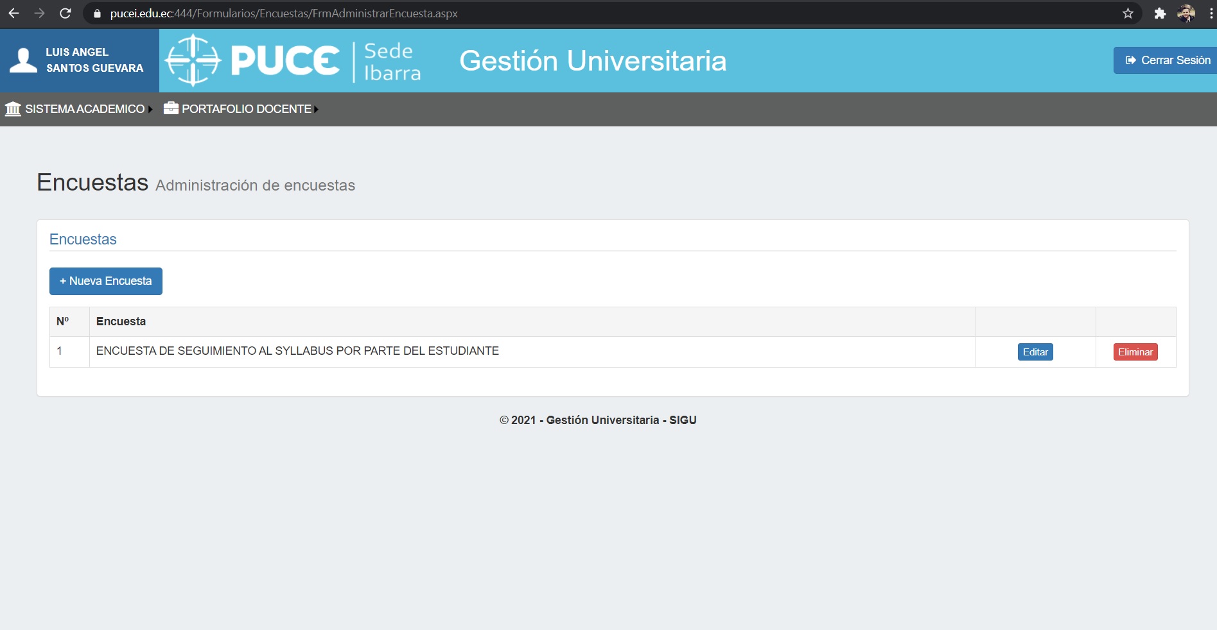Viewport: 1217px width, 630px height.
Task: Click the browser forward arrow
Action: click(x=39, y=13)
